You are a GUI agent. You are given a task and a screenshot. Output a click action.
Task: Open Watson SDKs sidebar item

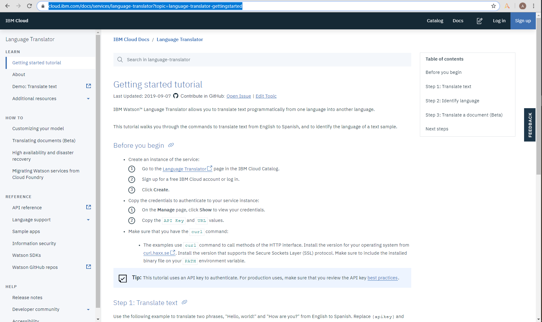27,255
